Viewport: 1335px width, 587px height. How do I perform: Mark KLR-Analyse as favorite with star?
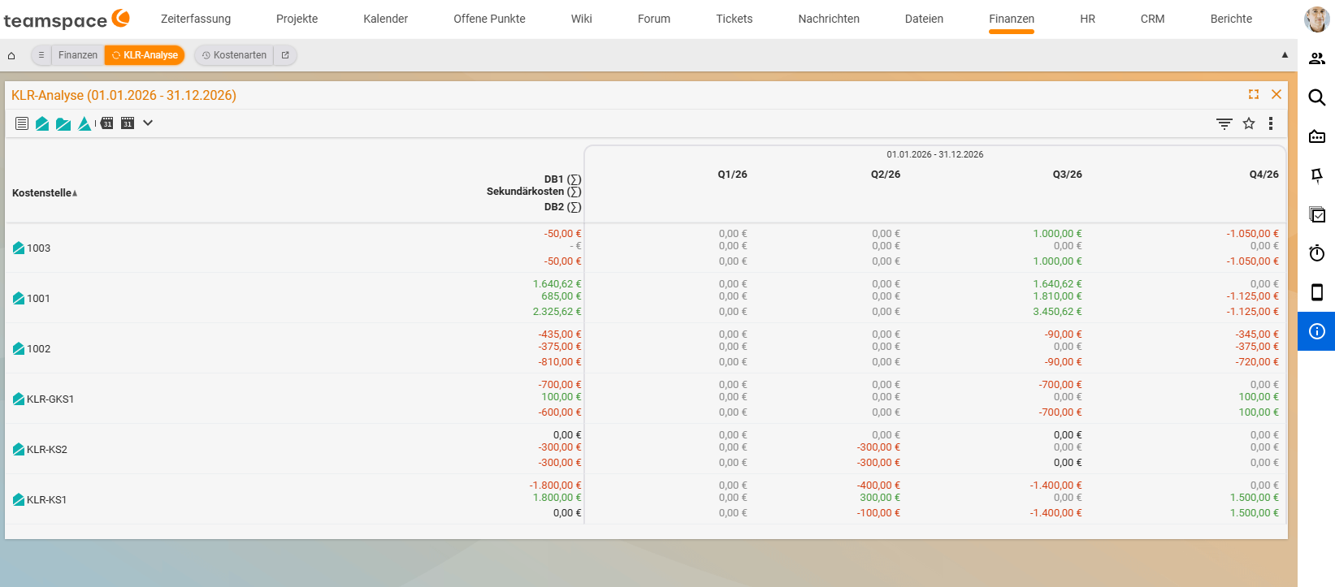pyautogui.click(x=1249, y=123)
